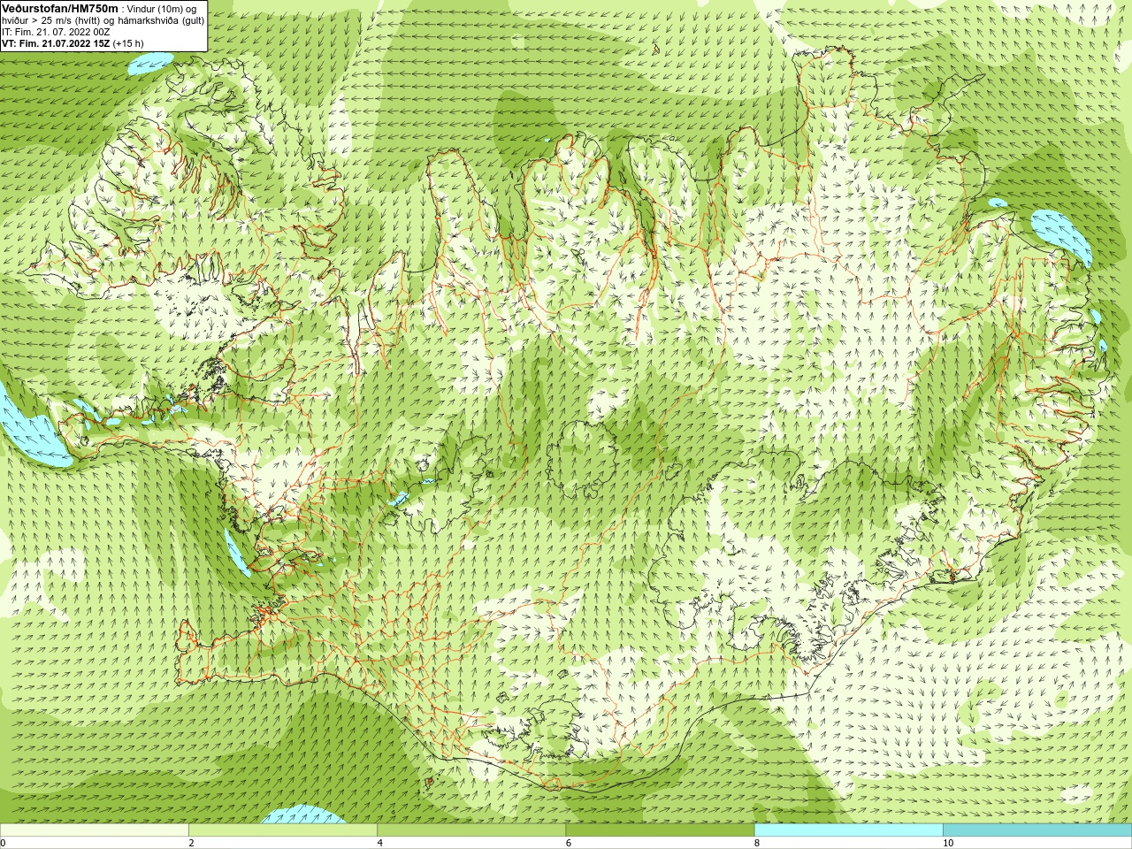This screenshot has height=849, width=1132.
Task: Click the '6' label on the color scale
Action: click(x=569, y=843)
